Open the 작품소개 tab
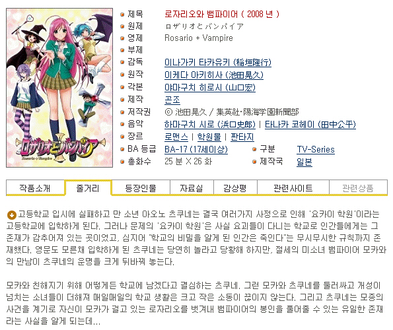The image size is (393, 330). click(x=35, y=188)
